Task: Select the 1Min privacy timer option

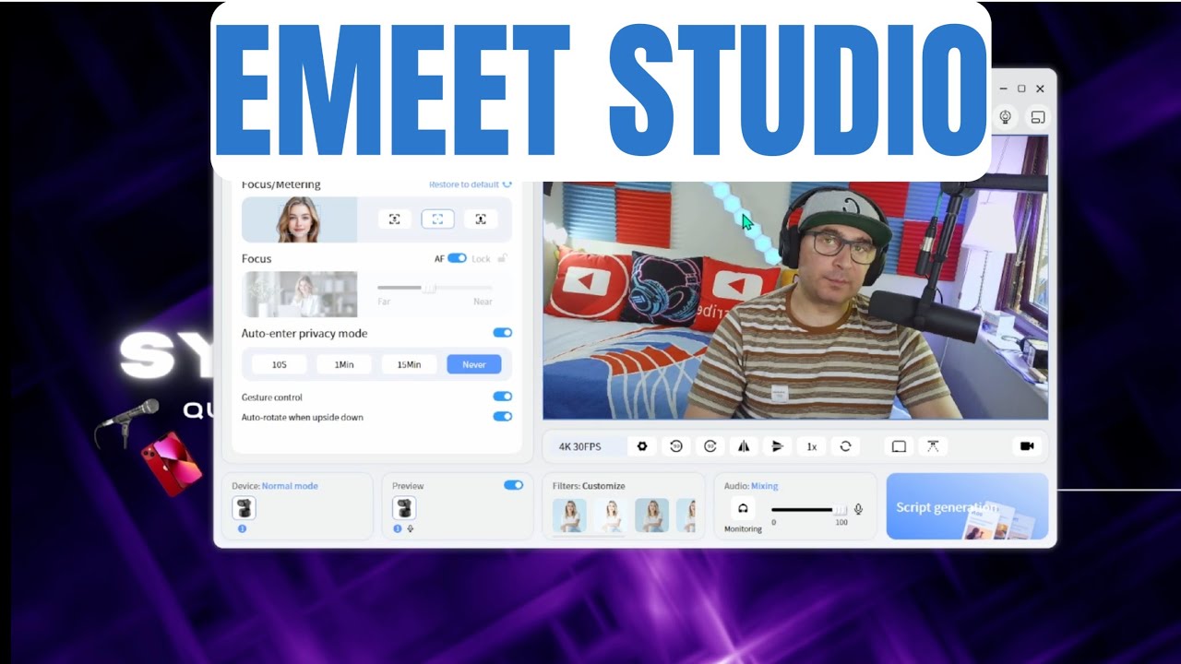Action: pyautogui.click(x=344, y=364)
